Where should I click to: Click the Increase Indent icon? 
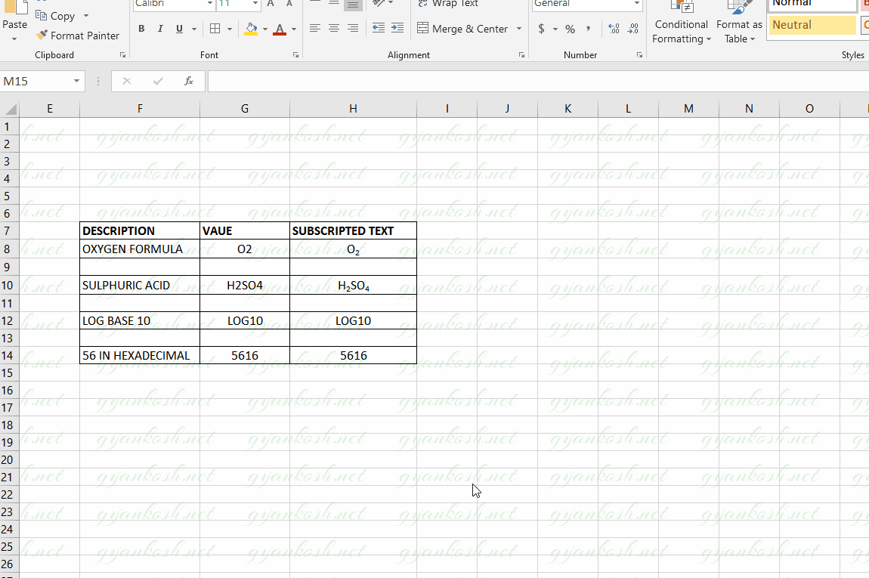click(397, 29)
